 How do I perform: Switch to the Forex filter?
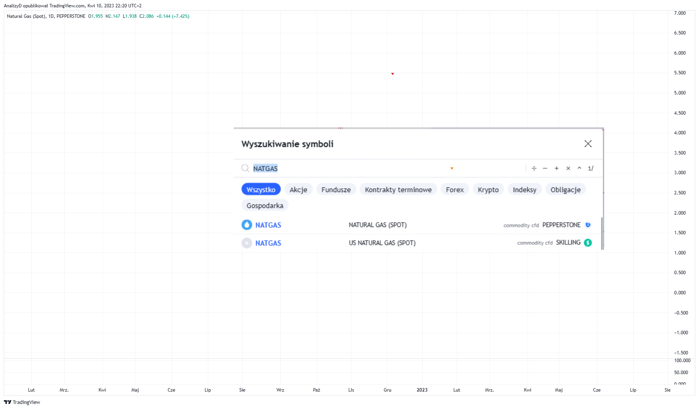(455, 189)
